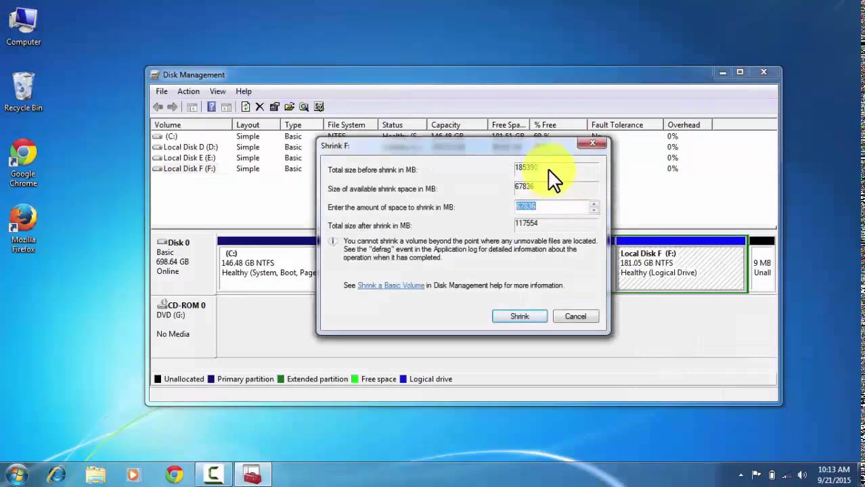The image size is (865, 487).
Task: Open Google Chrome desktop shortcut
Action: [23, 164]
